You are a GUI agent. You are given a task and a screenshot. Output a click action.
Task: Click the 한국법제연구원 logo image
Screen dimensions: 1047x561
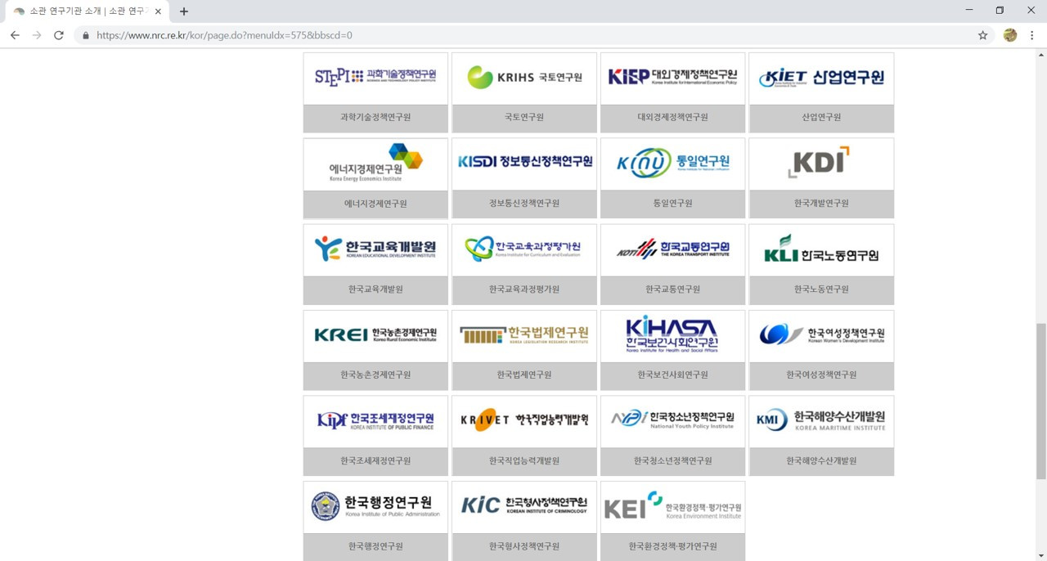pos(524,334)
